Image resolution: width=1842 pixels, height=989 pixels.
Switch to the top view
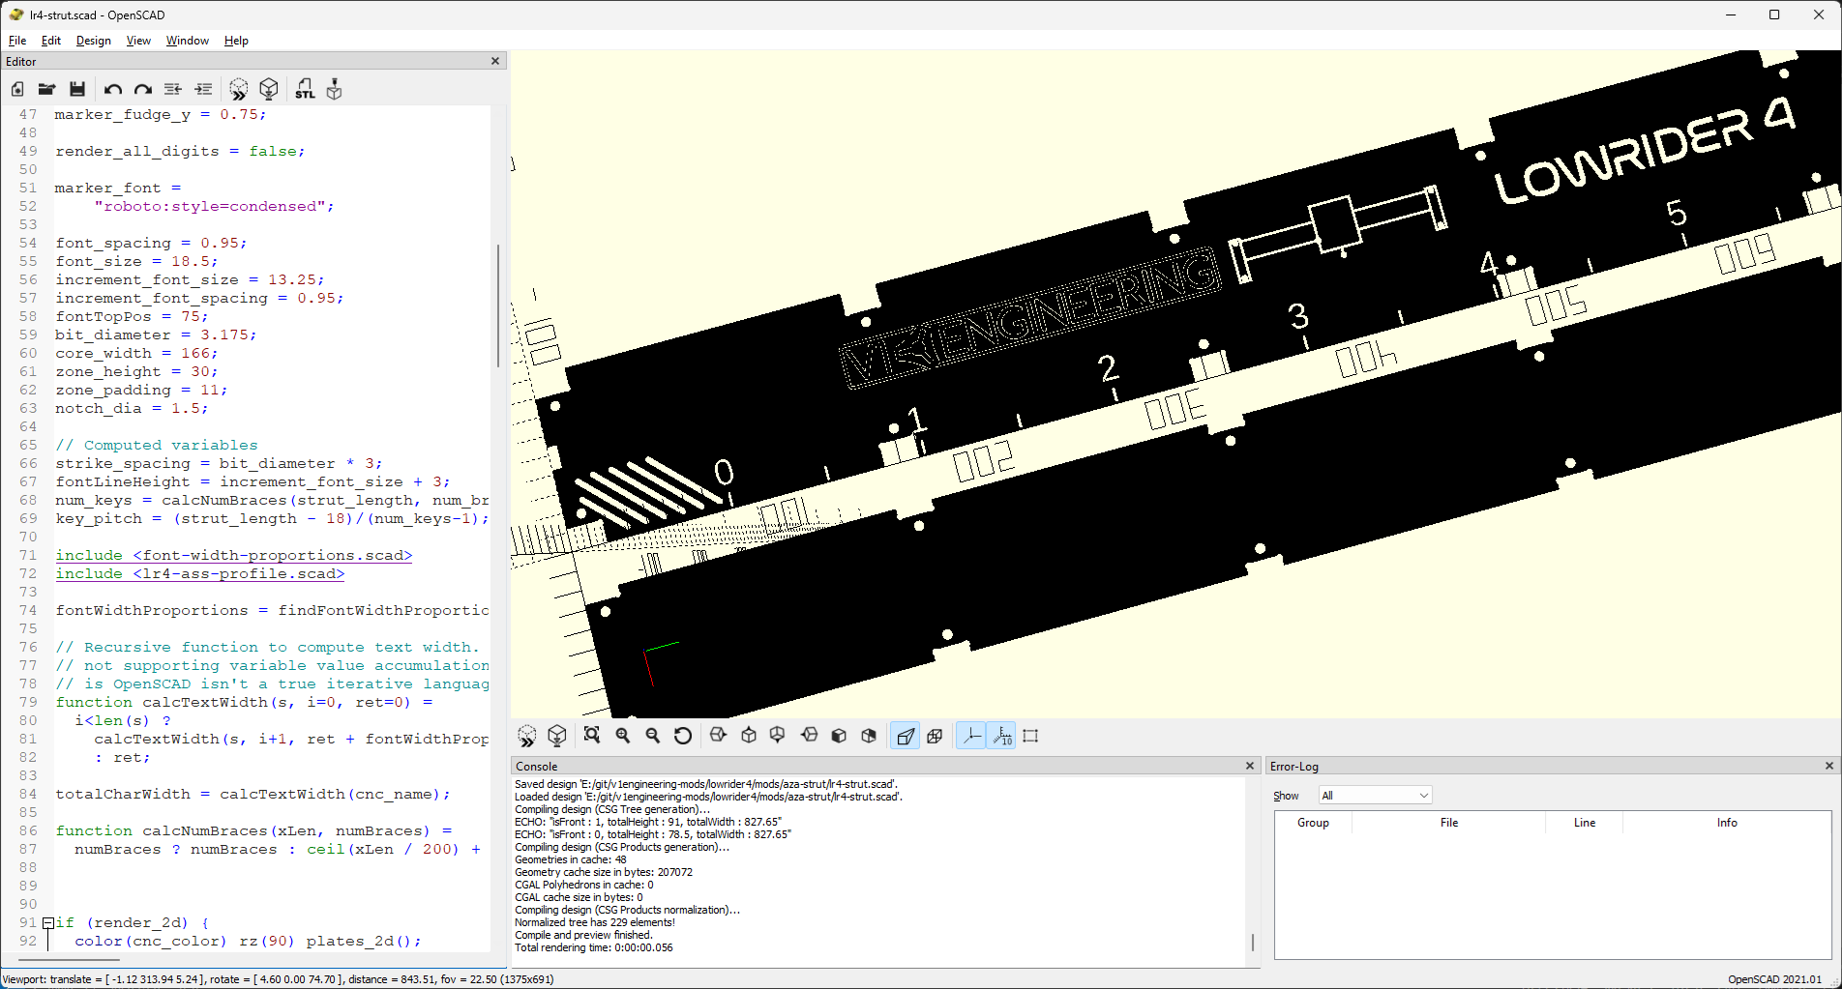click(749, 736)
